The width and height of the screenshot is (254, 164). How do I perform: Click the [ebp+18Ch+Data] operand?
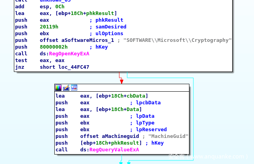pyautogui.click(x=119, y=109)
